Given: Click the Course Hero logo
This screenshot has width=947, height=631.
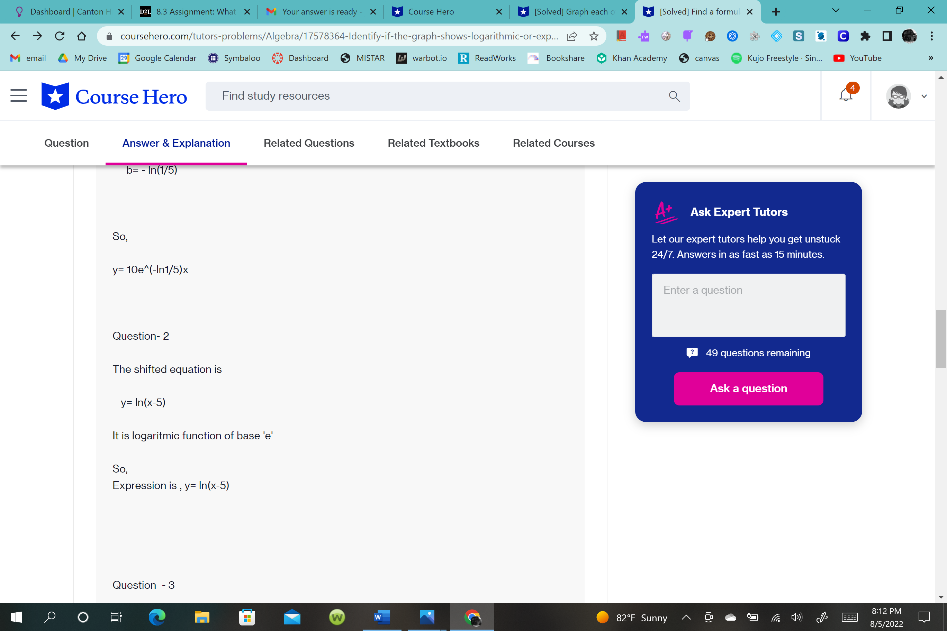Looking at the screenshot, I should pos(114,96).
